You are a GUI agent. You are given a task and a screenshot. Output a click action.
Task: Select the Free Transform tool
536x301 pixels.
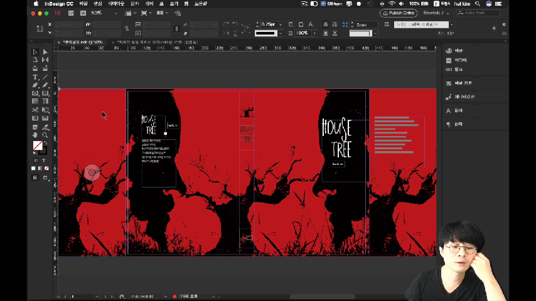point(45,110)
